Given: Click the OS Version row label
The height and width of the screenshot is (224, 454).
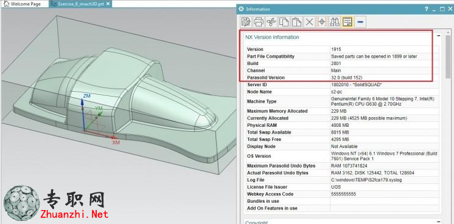Looking at the screenshot, I should click(259, 156).
